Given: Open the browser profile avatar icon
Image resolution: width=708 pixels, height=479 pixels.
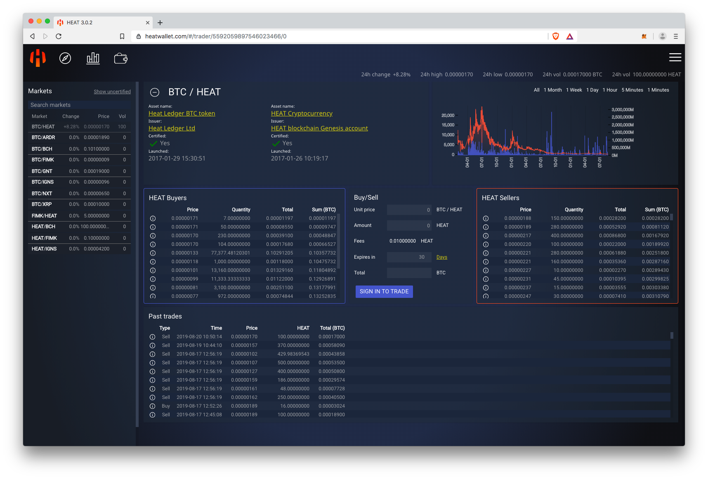Looking at the screenshot, I should tap(663, 36).
